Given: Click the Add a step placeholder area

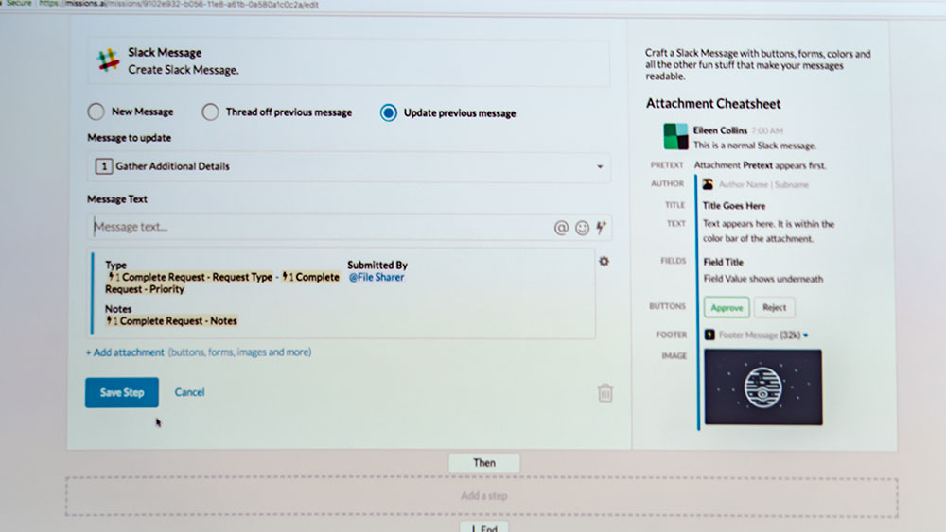Looking at the screenshot, I should [482, 496].
